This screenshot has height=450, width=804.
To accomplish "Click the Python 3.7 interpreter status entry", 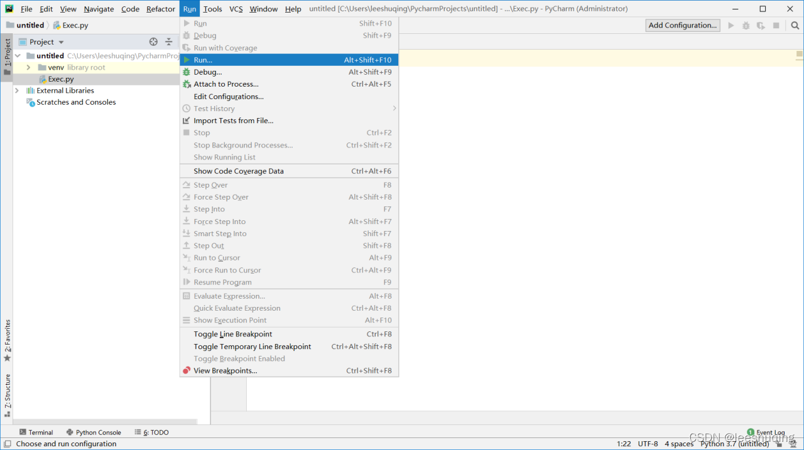I will [x=734, y=444].
